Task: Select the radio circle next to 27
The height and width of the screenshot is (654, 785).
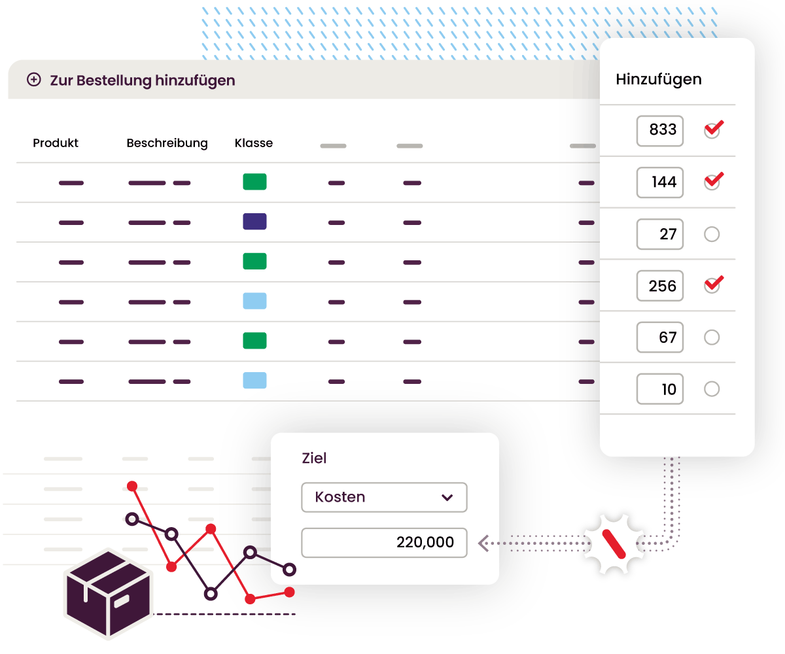Action: coord(712,234)
